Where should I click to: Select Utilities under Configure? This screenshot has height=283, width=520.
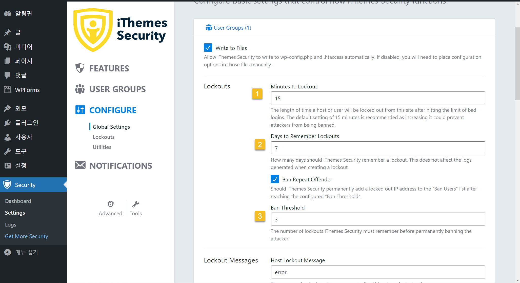(x=102, y=147)
